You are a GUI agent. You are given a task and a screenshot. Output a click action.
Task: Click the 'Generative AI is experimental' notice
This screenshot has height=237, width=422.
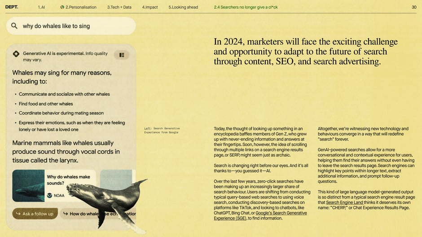(65, 57)
